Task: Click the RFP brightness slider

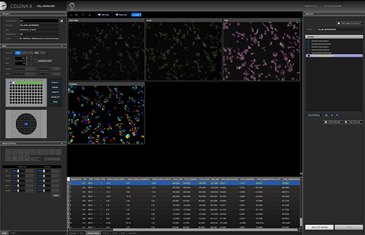Action: click(18, 186)
